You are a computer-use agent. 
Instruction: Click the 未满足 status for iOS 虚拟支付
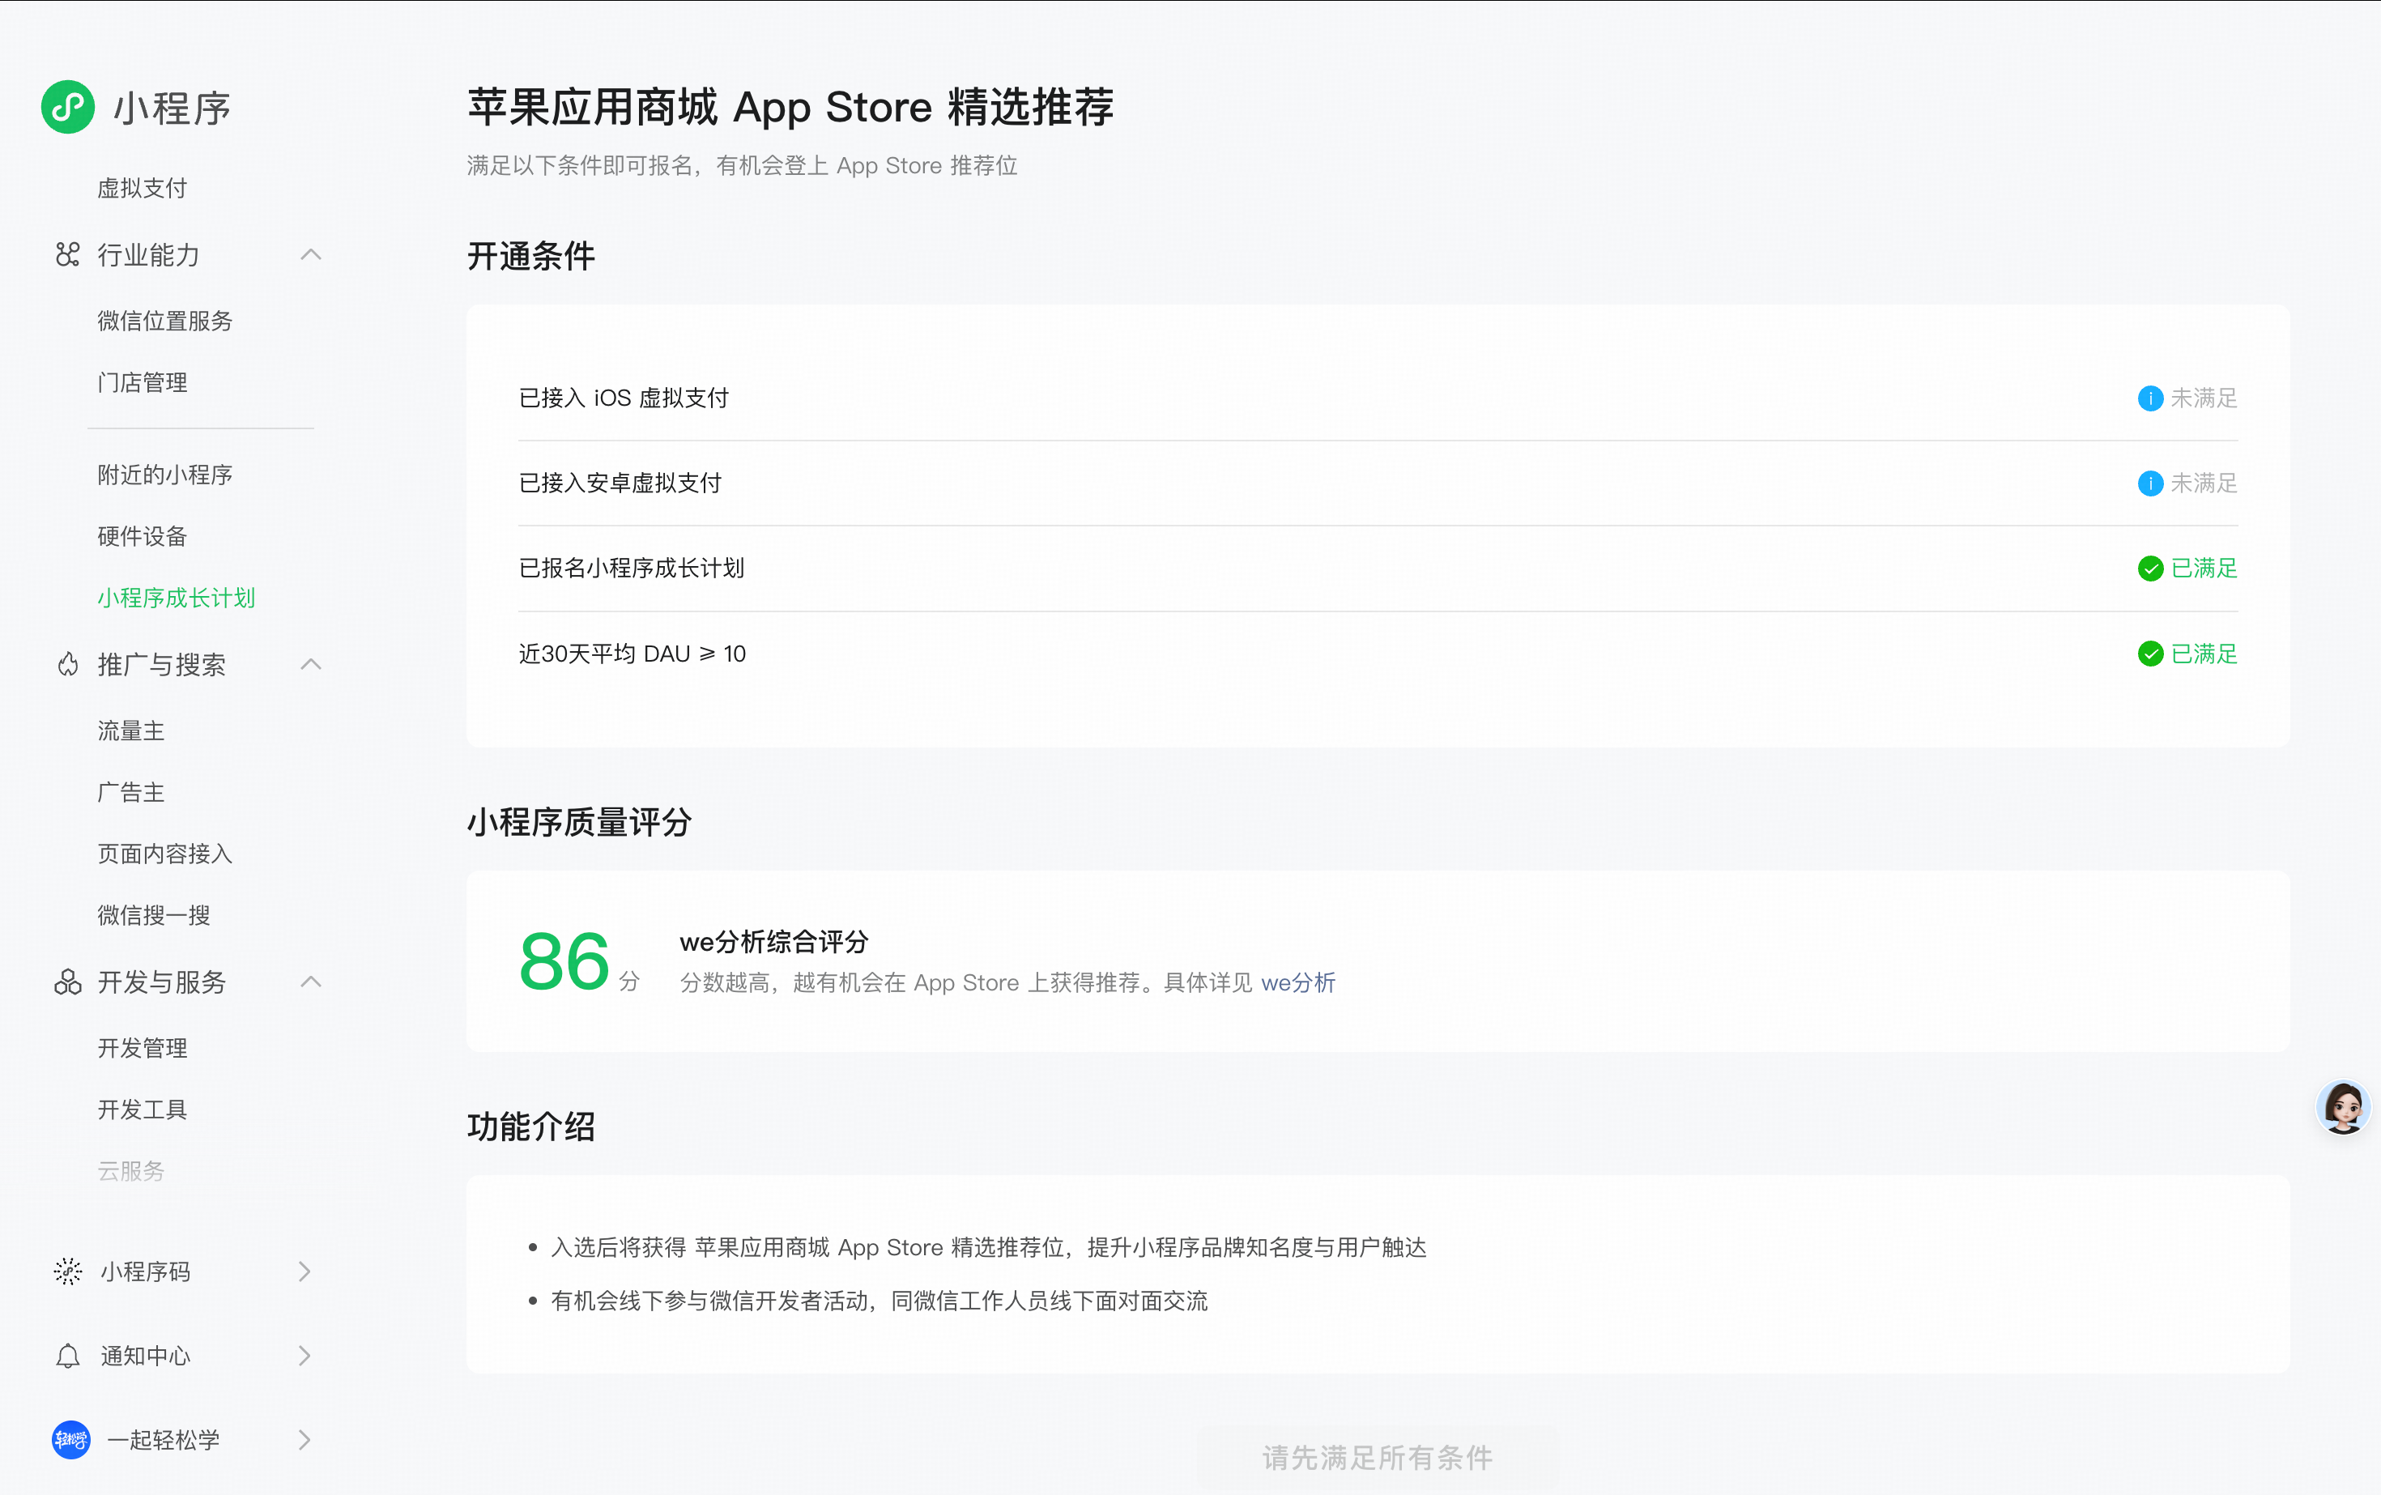pos(2204,398)
